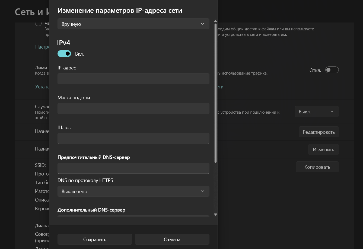Screen dimensions: 363x249
Task: Click the chevron icon on Выключено dropdown
Action: click(202, 191)
